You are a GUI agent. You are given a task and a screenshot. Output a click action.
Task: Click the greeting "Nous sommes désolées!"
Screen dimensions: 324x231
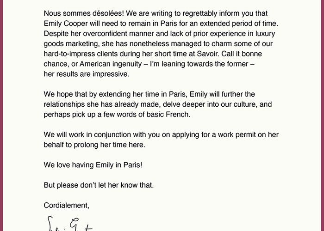[84, 13]
